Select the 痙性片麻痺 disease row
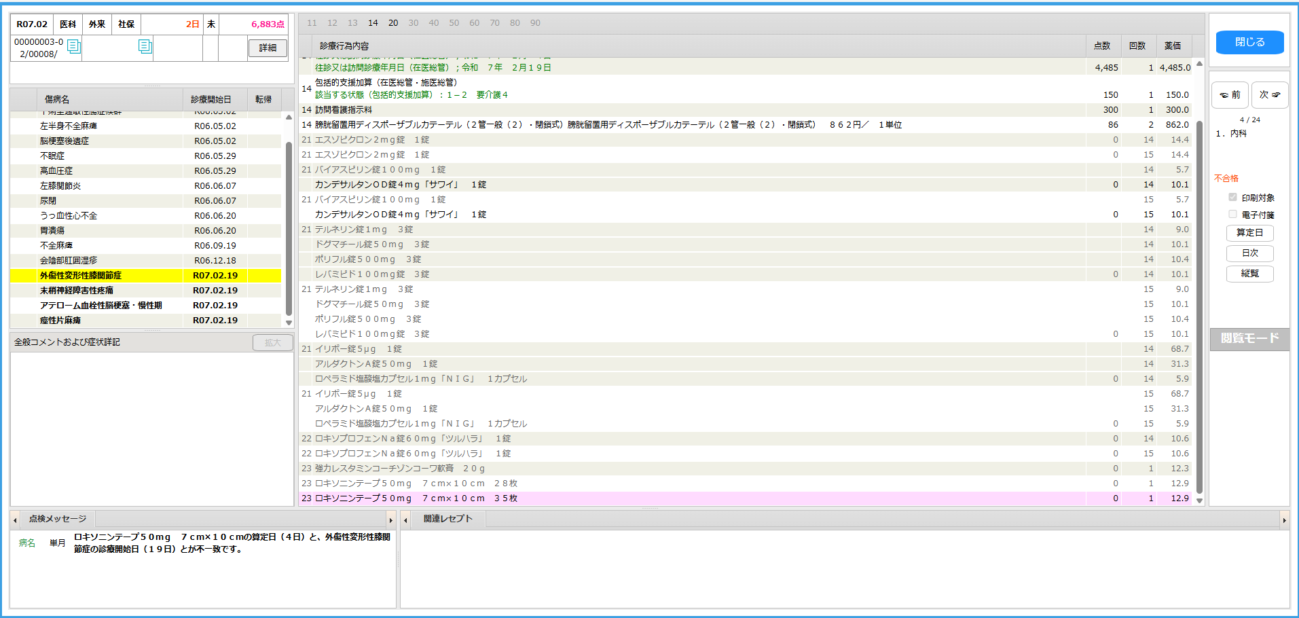This screenshot has width=1299, height=618. point(145,321)
